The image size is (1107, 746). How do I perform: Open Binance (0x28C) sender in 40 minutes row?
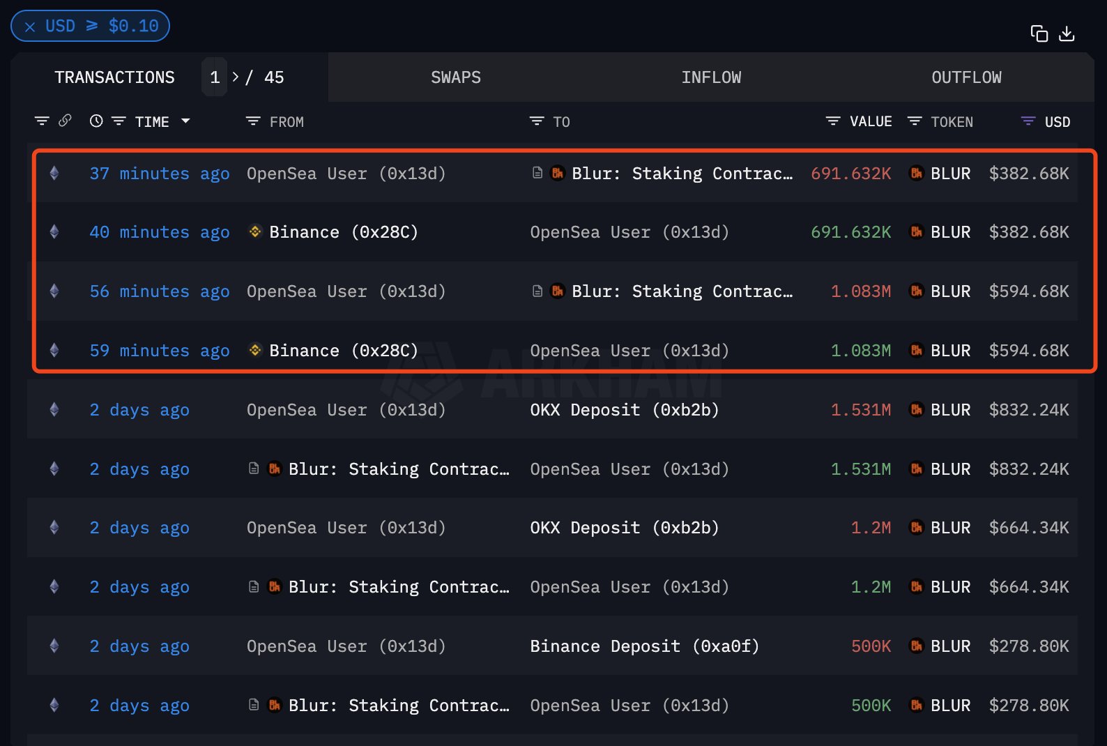(x=344, y=232)
